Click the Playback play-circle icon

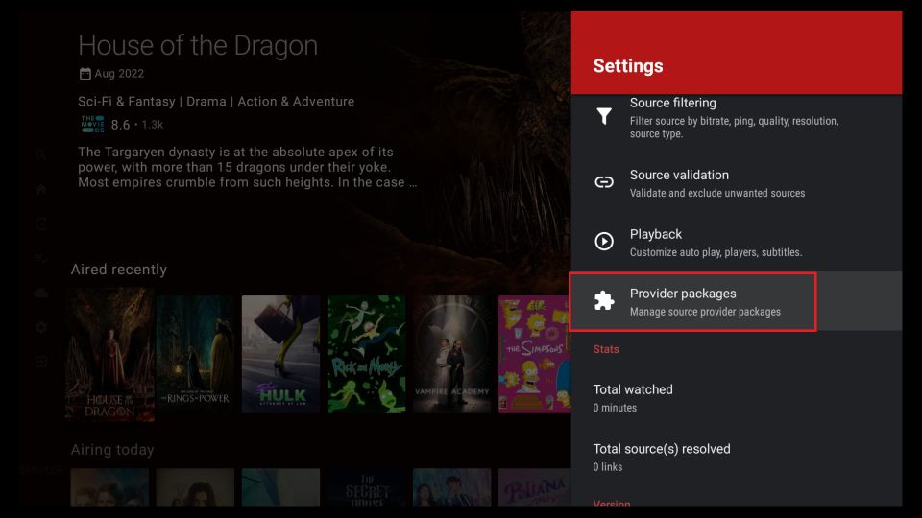[604, 242]
